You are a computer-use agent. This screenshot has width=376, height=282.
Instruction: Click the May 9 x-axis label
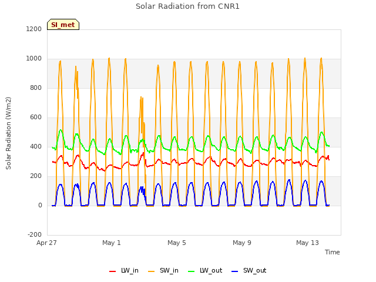pos(242,243)
